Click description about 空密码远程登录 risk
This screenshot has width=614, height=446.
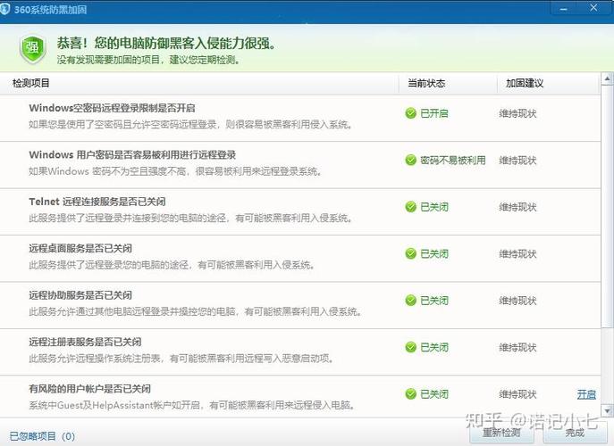click(191, 124)
